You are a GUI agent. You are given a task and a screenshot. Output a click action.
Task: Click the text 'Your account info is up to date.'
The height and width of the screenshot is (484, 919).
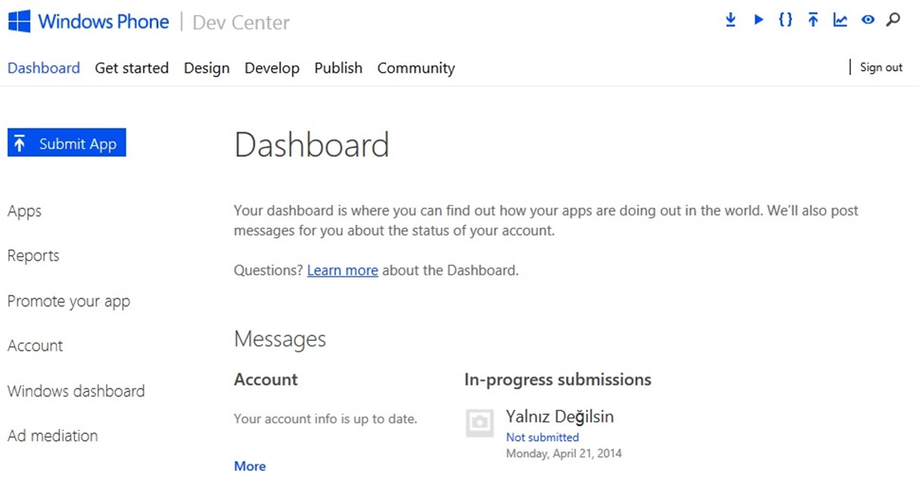pos(326,419)
